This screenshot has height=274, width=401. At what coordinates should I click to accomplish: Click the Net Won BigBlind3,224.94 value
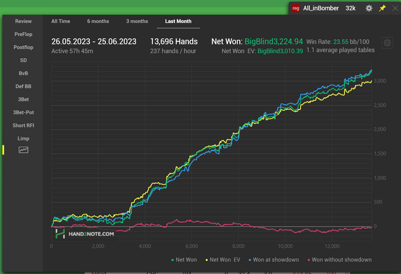274,41
